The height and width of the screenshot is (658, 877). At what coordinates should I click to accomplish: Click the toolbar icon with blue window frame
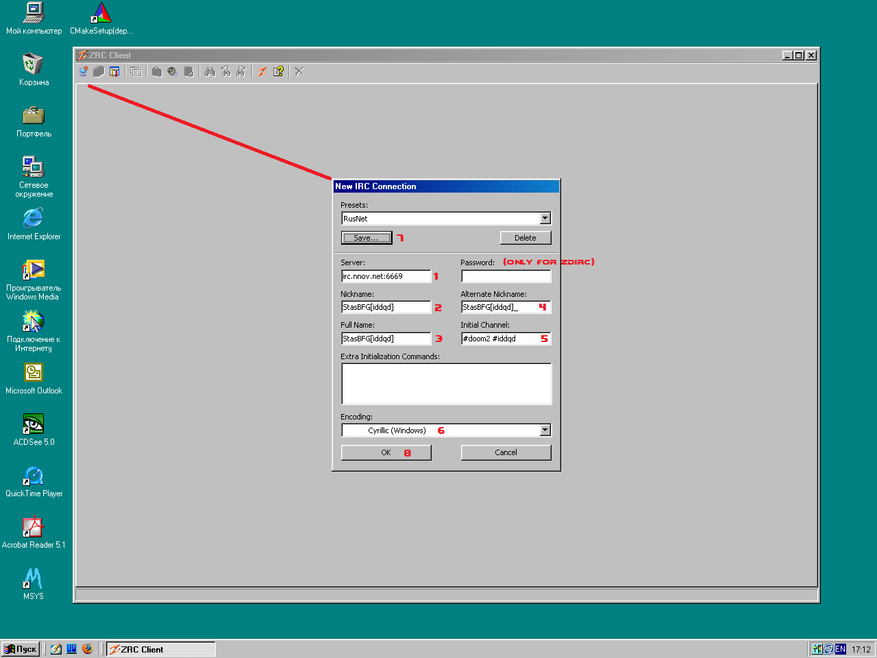[x=114, y=71]
